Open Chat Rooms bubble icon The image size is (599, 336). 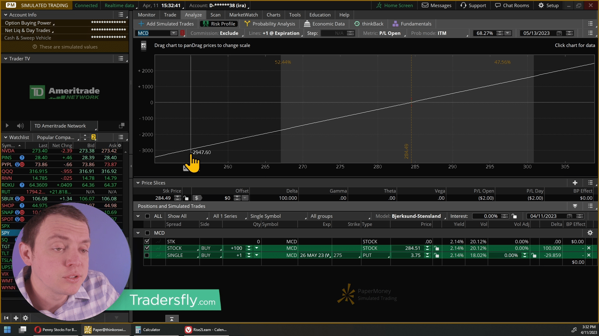(498, 5)
